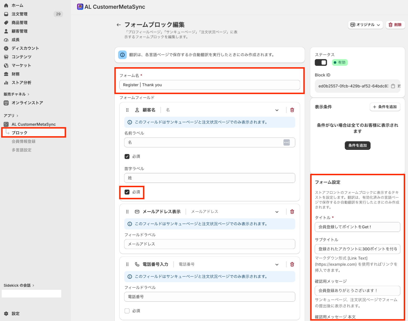Expand 販売チャネル section in sidebar

(x=16, y=94)
